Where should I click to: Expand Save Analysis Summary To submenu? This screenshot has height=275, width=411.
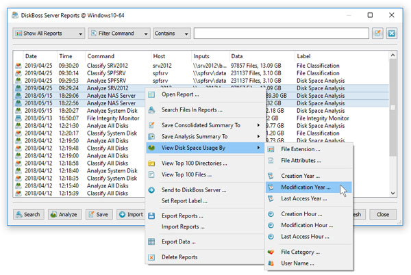[205, 137]
